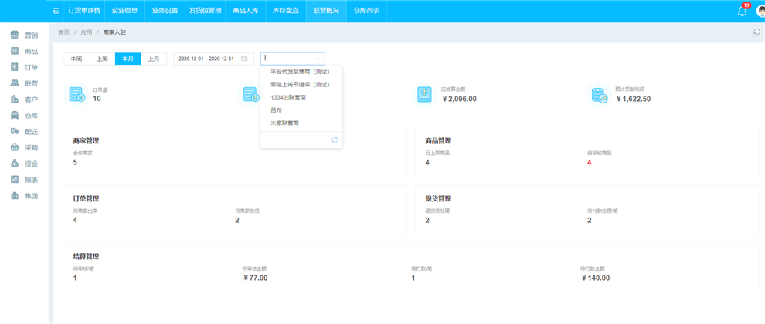Open 订单 in the sidebar

click(x=25, y=67)
